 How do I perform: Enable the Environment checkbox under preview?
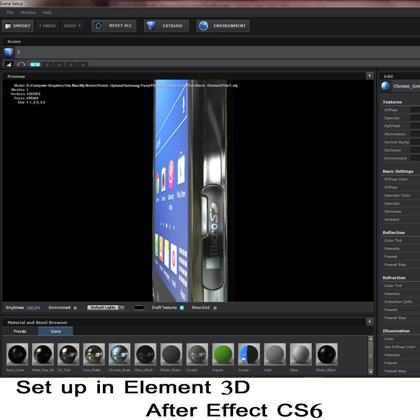coord(75,308)
